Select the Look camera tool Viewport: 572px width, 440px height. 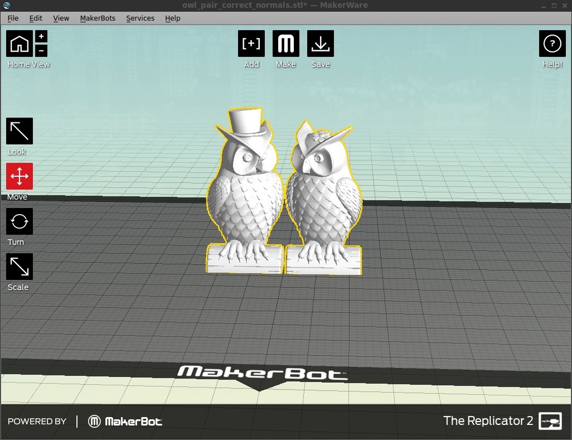click(18, 131)
